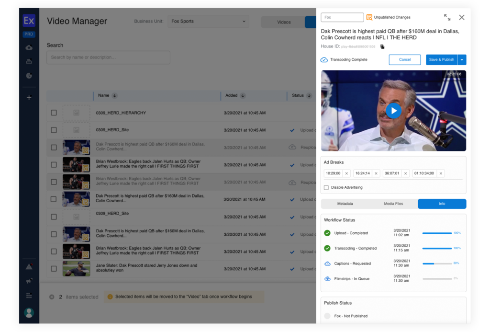Screen dimensions: 490x332
Task: Click the Cancel button
Action: [x=405, y=60]
